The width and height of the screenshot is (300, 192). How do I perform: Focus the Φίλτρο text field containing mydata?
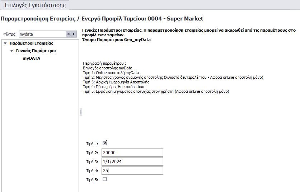42,34
